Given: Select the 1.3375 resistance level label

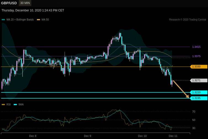Looking at the screenshot, I should (196, 56).
